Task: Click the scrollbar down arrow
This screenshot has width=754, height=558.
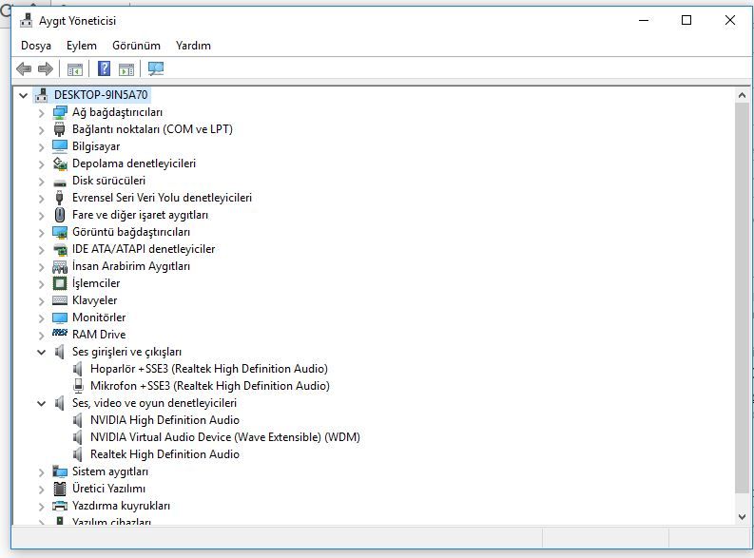Action: coord(742,517)
